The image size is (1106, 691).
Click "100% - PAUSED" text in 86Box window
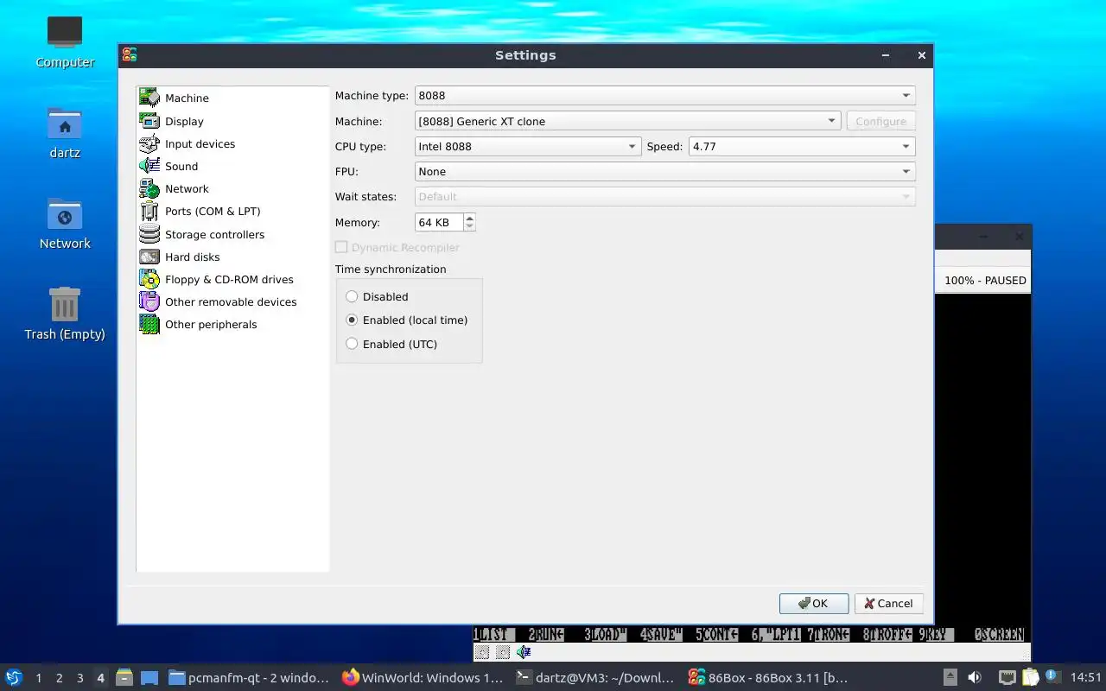point(985,281)
